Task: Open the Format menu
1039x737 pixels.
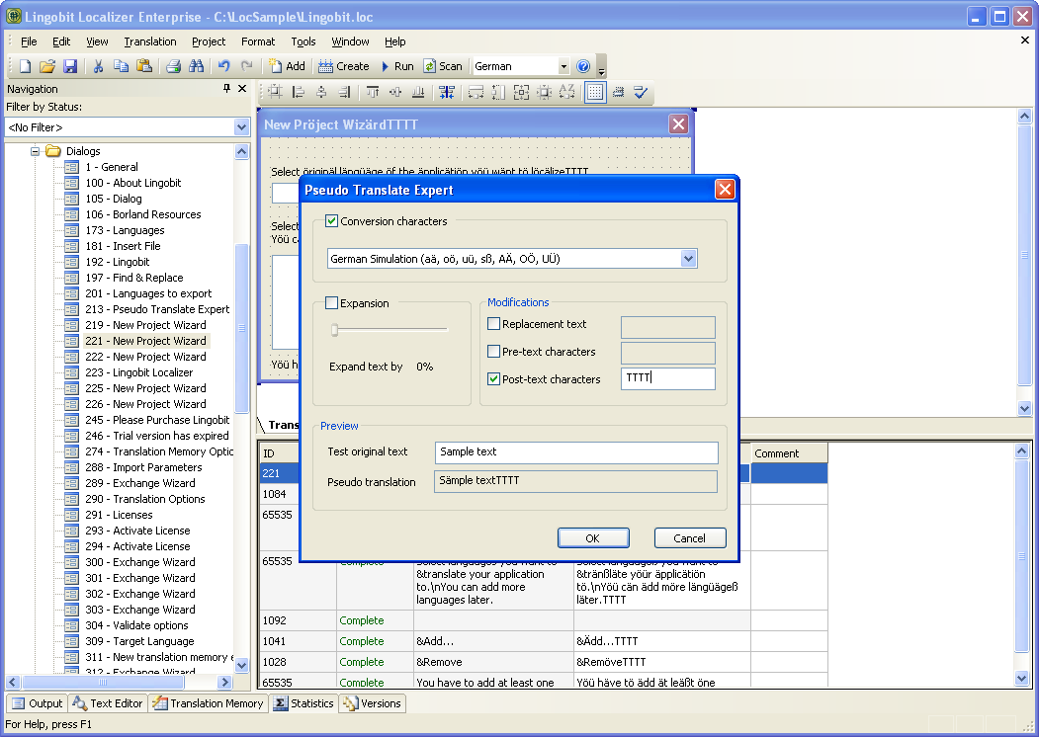Action: coord(258,41)
